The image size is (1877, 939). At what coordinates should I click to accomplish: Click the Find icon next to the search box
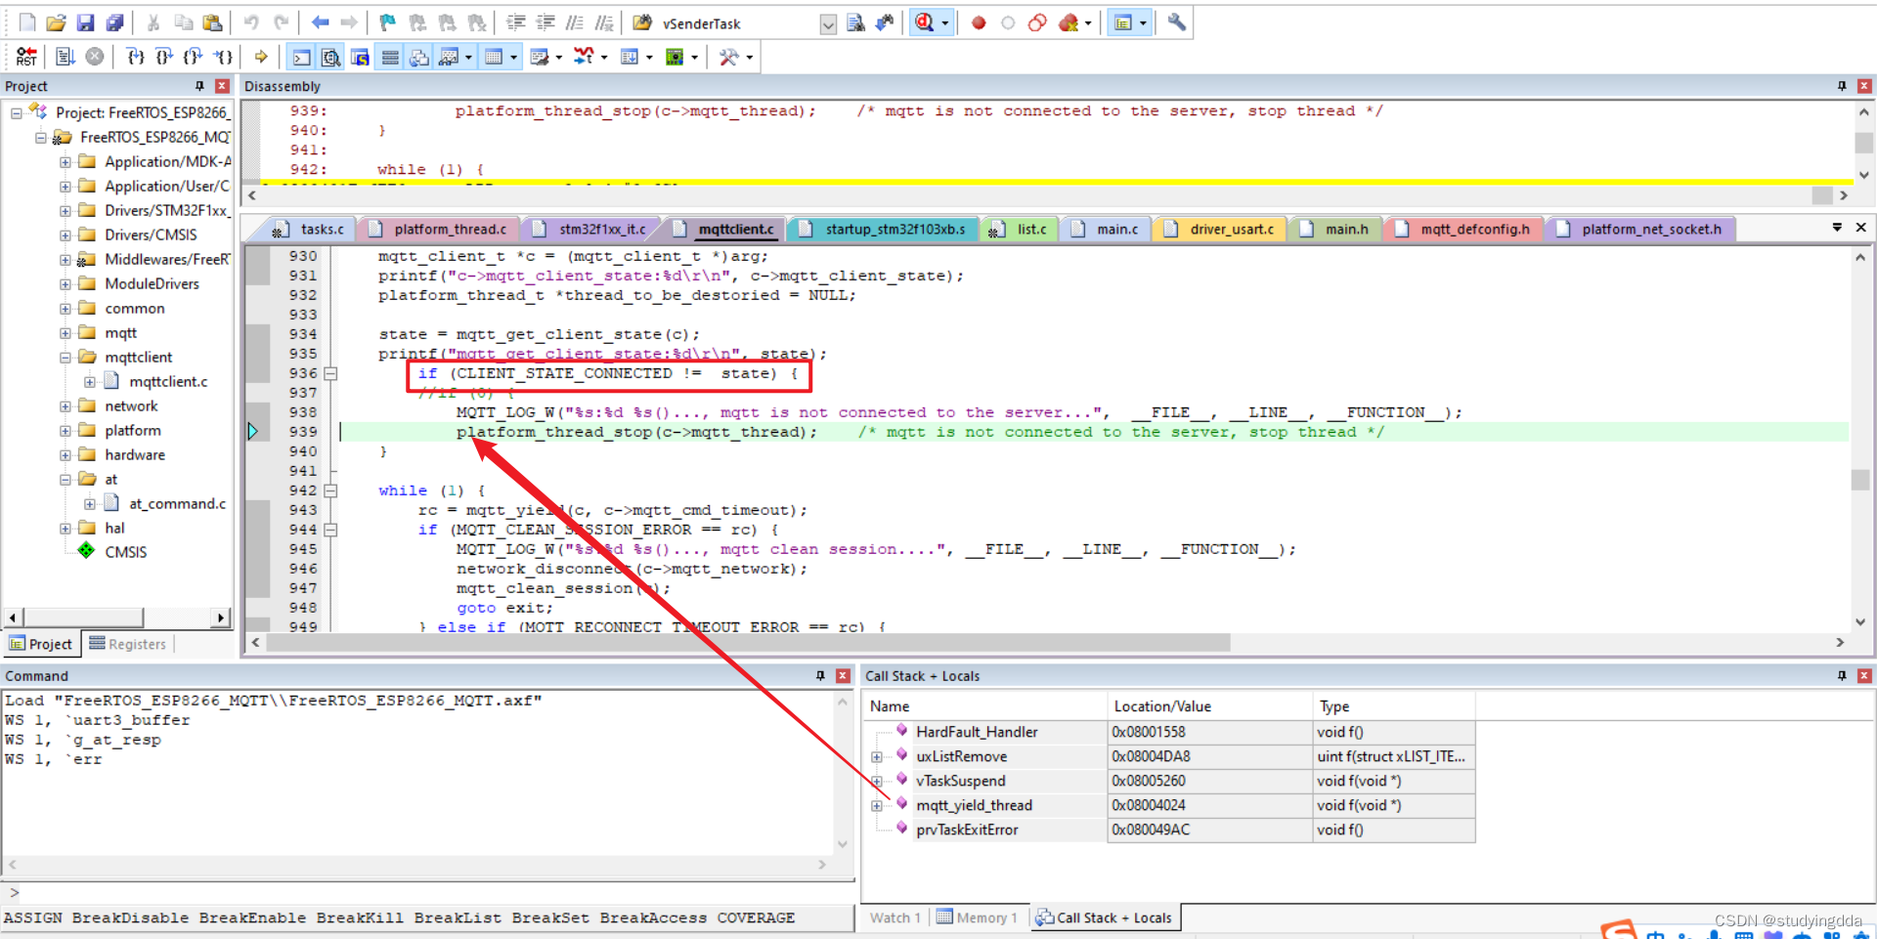tap(855, 22)
